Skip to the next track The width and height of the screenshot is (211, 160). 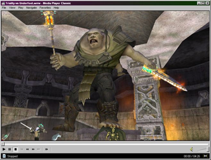[38, 149]
